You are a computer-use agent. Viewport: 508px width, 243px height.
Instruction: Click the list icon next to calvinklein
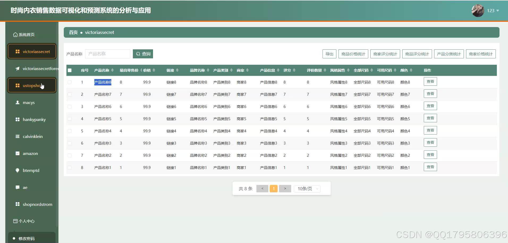18,136
